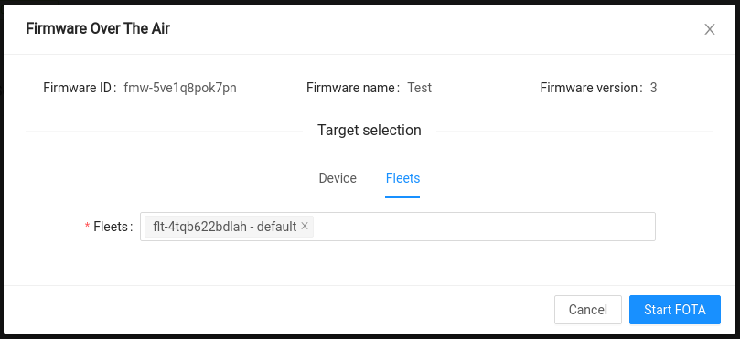Start the FOTA update
This screenshot has width=740, height=339.
674,310
